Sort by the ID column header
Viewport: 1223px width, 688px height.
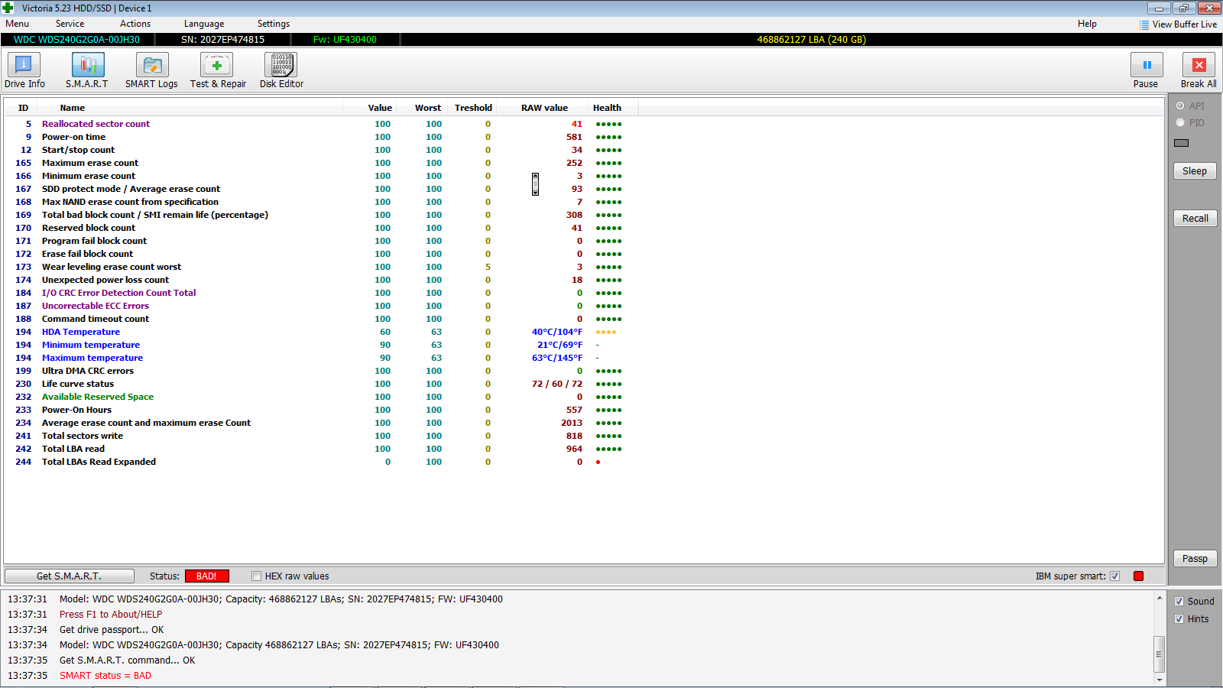click(23, 108)
